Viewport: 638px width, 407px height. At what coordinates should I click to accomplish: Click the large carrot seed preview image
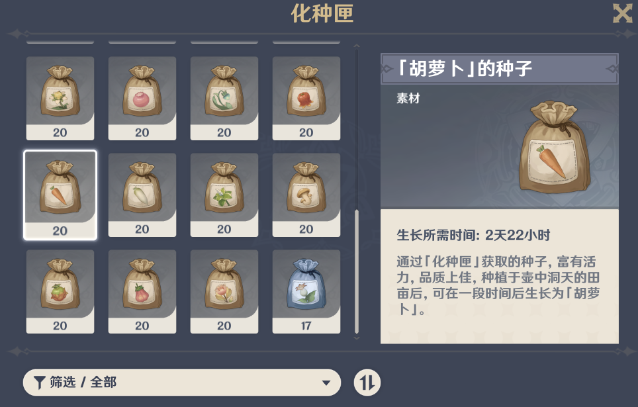(554, 148)
